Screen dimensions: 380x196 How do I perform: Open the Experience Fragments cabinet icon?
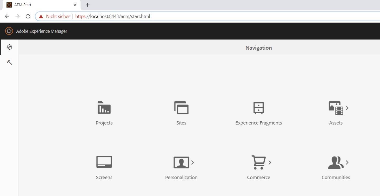258,108
